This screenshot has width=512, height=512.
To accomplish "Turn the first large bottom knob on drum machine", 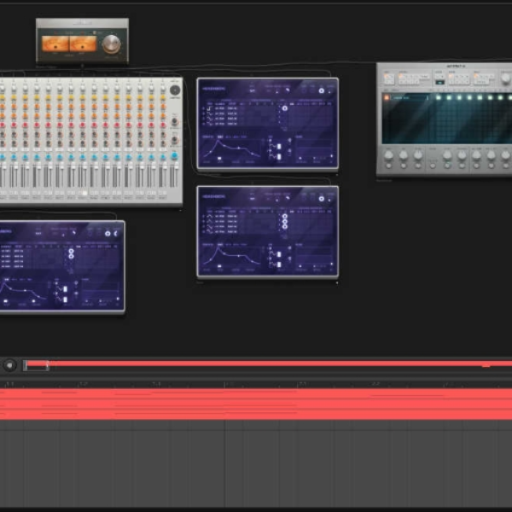I will tap(388, 156).
